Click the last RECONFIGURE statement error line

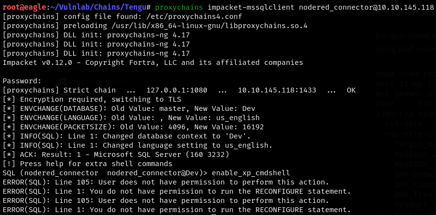[176, 210]
